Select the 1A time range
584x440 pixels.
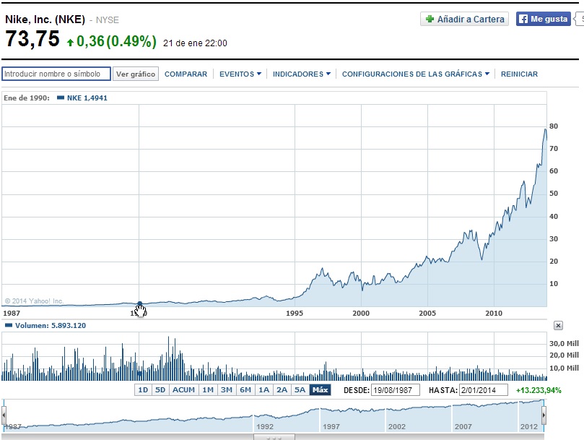(264, 390)
